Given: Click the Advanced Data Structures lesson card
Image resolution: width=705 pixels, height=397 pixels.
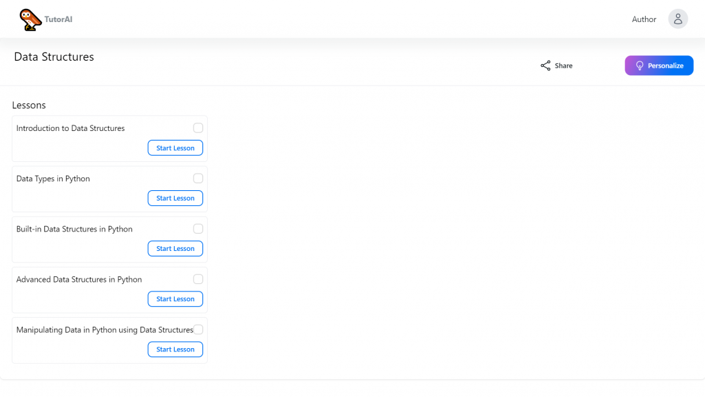Looking at the screenshot, I should (x=109, y=289).
